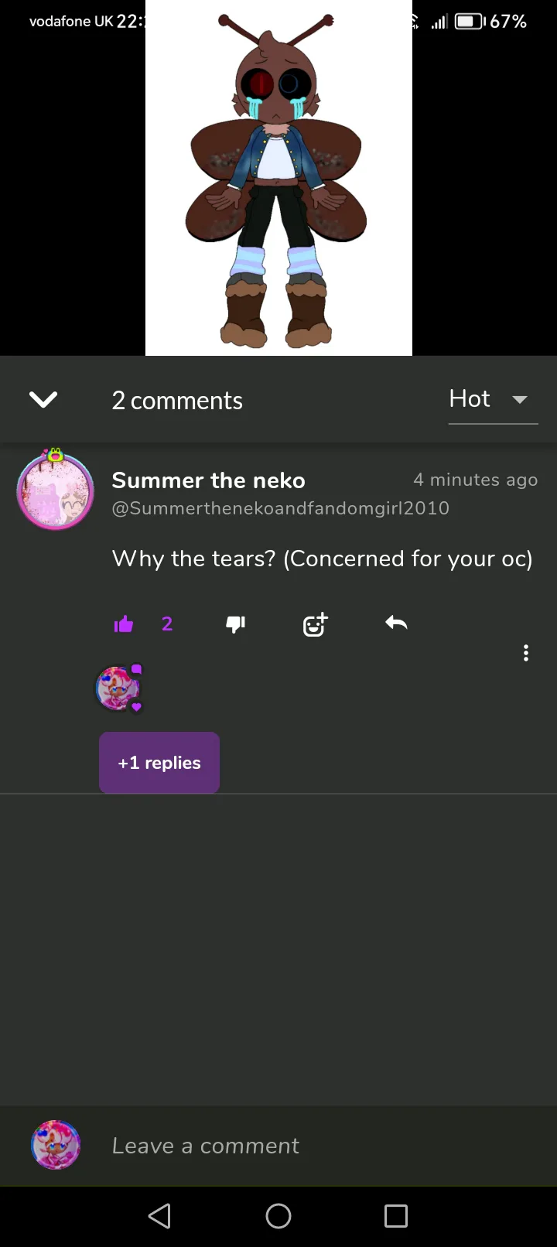Dislike the comment with thumbs down
Viewport: 557px width, 1247px height.
[x=235, y=624]
